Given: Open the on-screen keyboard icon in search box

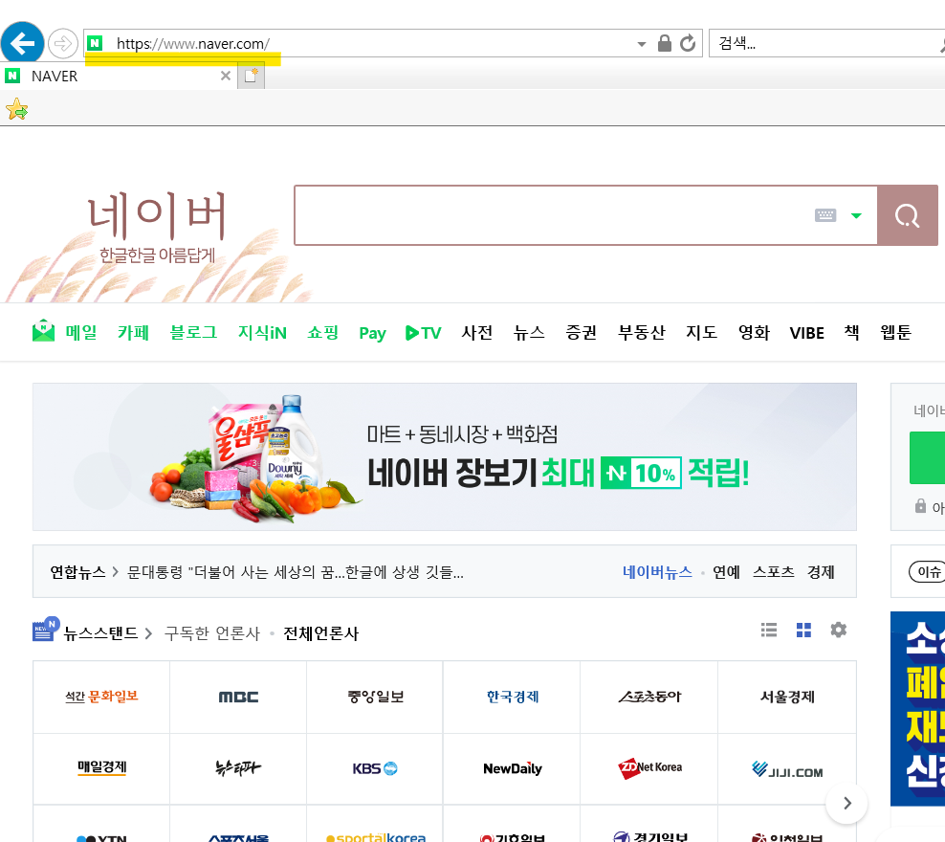Looking at the screenshot, I should click(825, 215).
